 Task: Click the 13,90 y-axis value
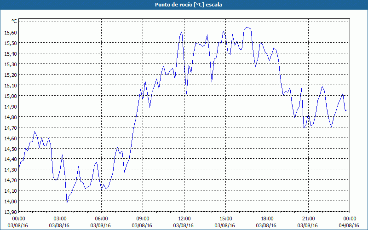pyautogui.click(x=11, y=212)
